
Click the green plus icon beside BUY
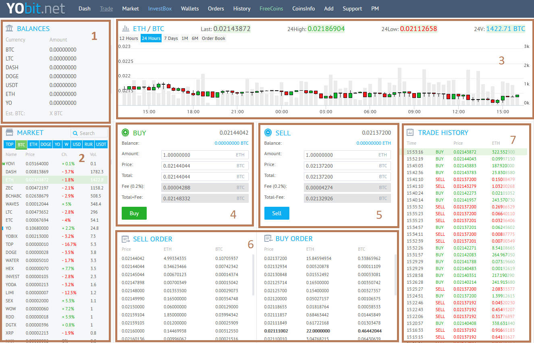click(x=125, y=133)
